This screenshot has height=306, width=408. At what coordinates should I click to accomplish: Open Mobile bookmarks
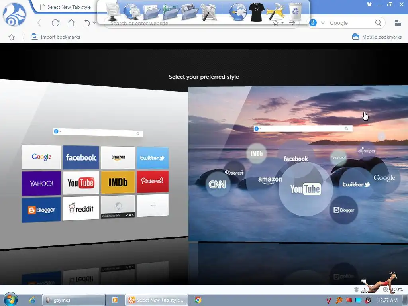pyautogui.click(x=377, y=37)
